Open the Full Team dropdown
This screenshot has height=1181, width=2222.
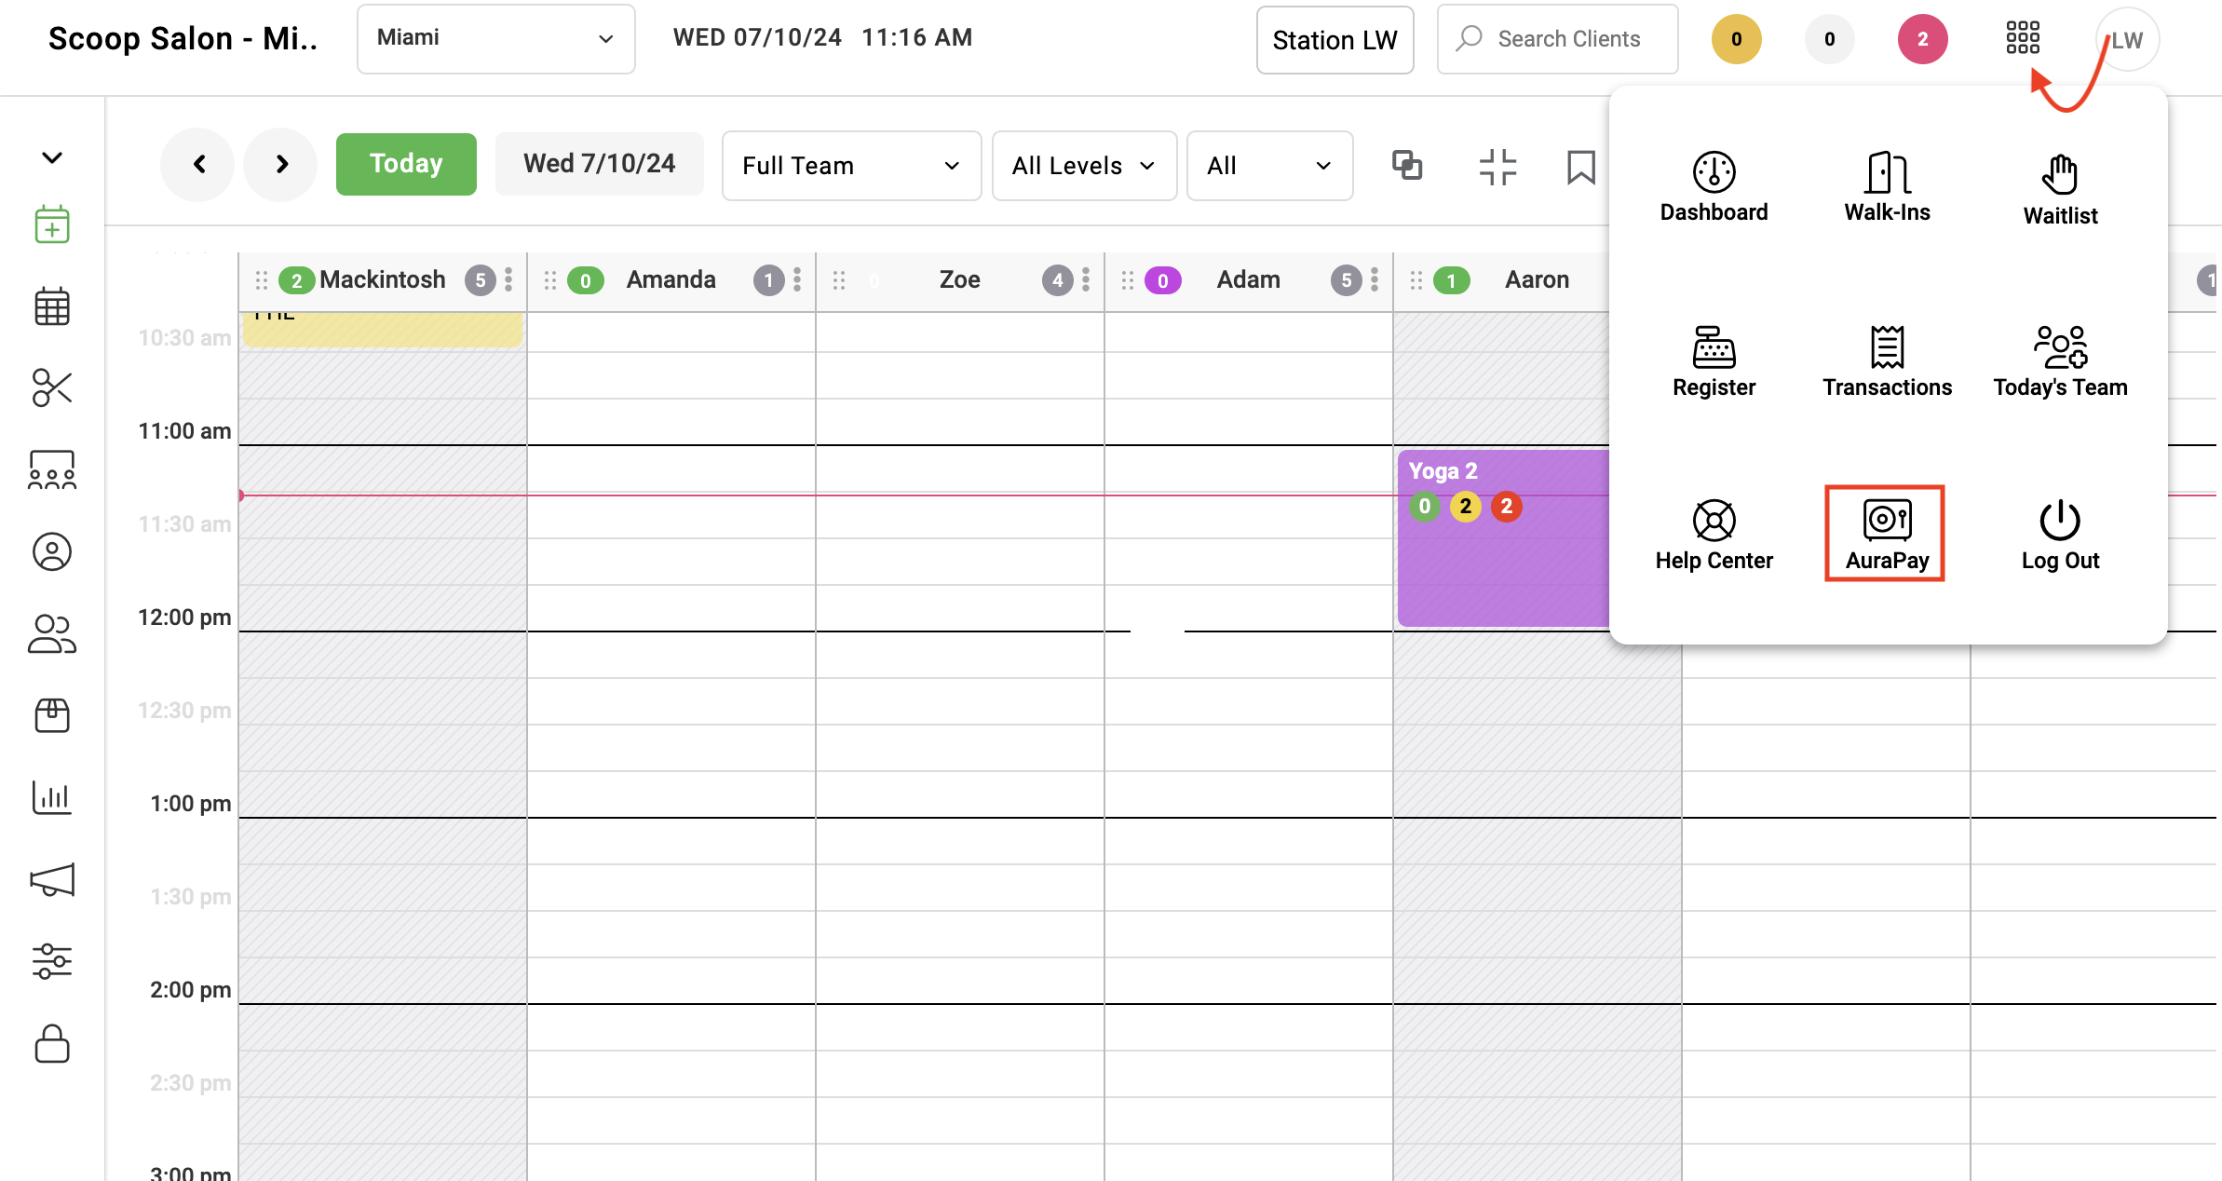tap(851, 166)
